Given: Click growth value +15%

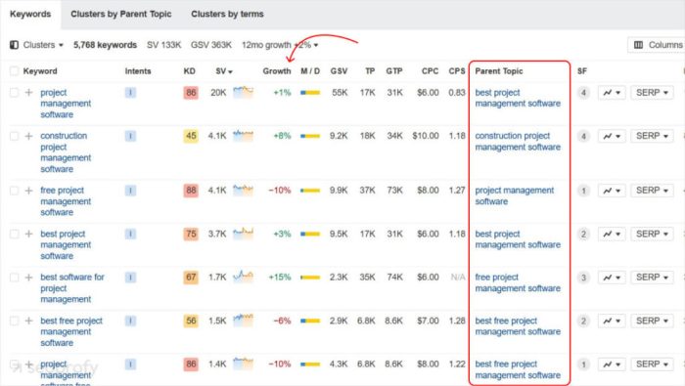Looking at the screenshot, I should (280, 278).
